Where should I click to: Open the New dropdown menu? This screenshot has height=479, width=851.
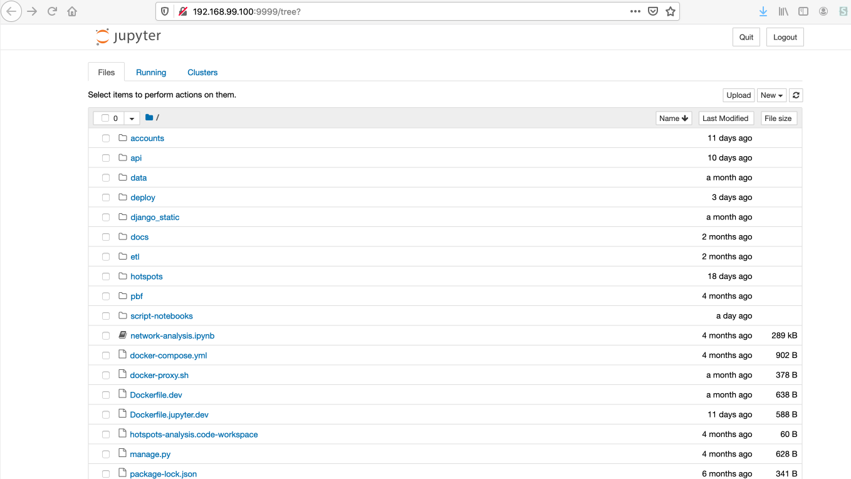(x=771, y=95)
